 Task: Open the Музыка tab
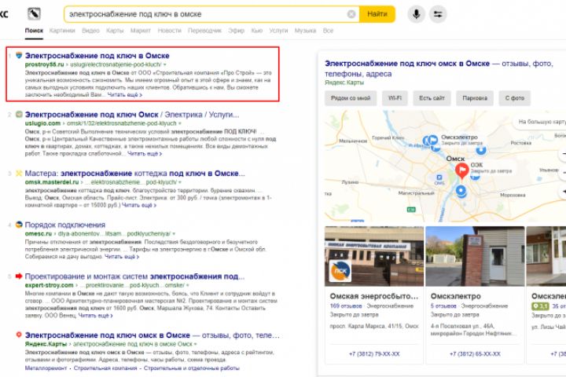305,31
